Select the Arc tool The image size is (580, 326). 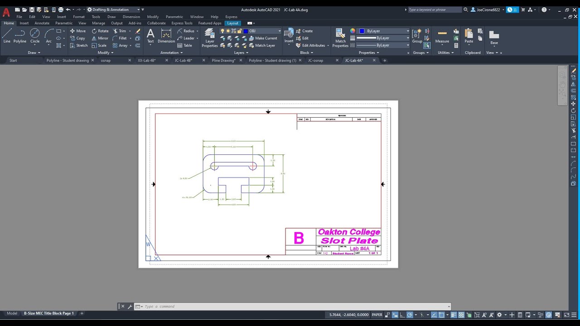[48, 36]
